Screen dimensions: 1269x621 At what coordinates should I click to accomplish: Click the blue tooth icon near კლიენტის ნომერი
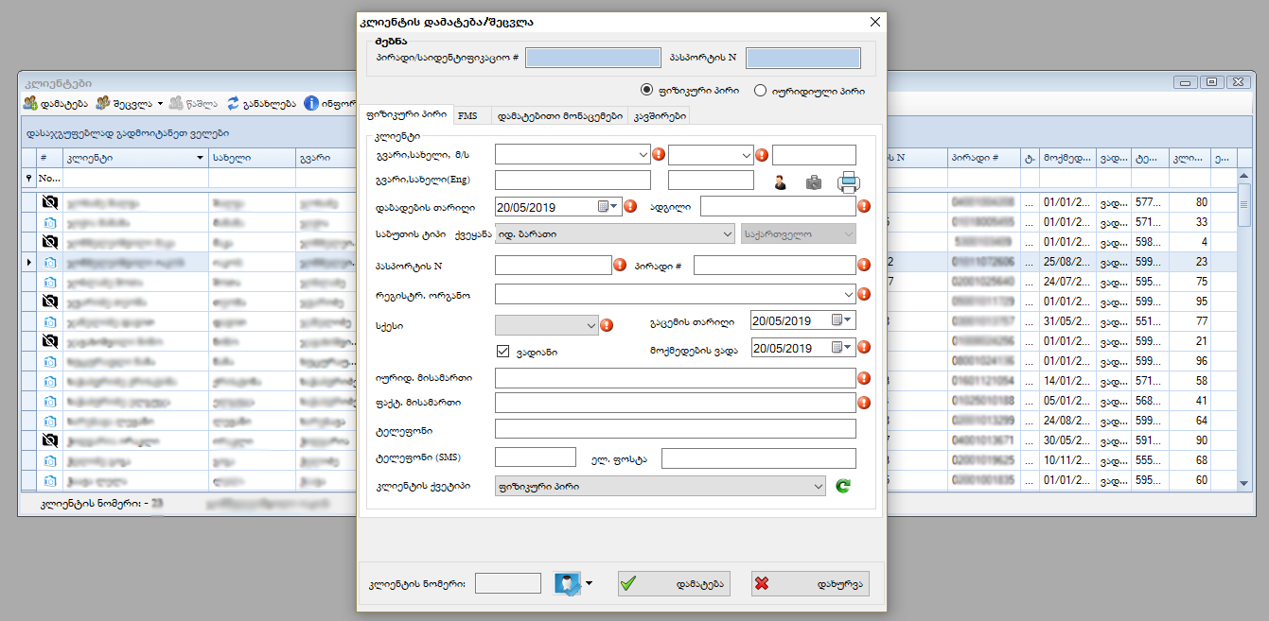[567, 583]
